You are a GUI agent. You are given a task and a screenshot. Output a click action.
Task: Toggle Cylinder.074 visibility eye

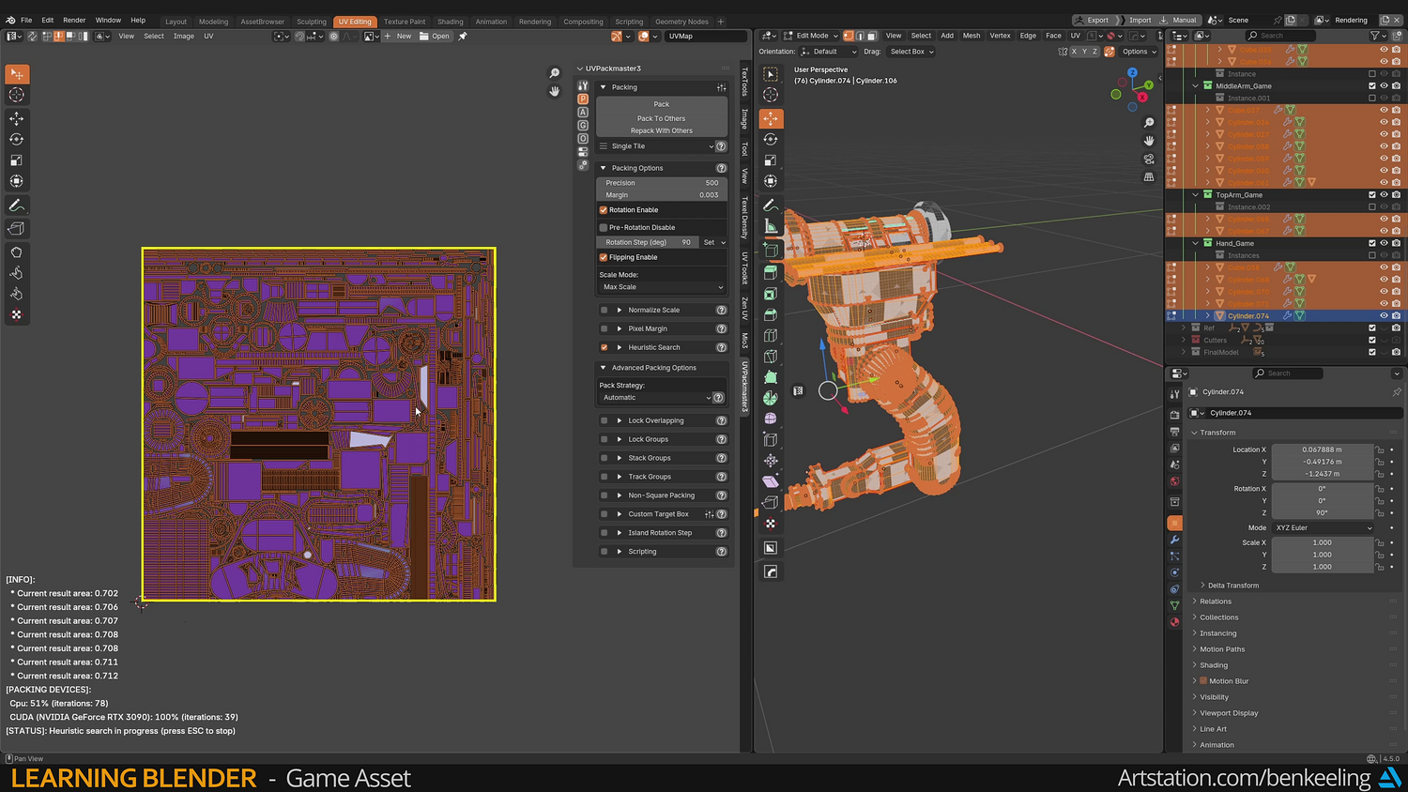point(1384,315)
